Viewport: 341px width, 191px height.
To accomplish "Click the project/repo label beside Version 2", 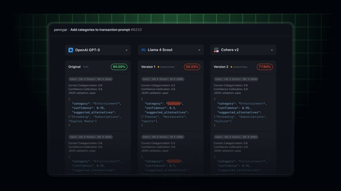I will coord(240,67).
